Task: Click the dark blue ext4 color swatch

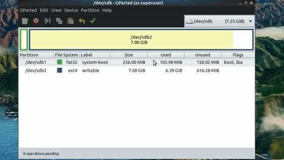Action: 59,70
